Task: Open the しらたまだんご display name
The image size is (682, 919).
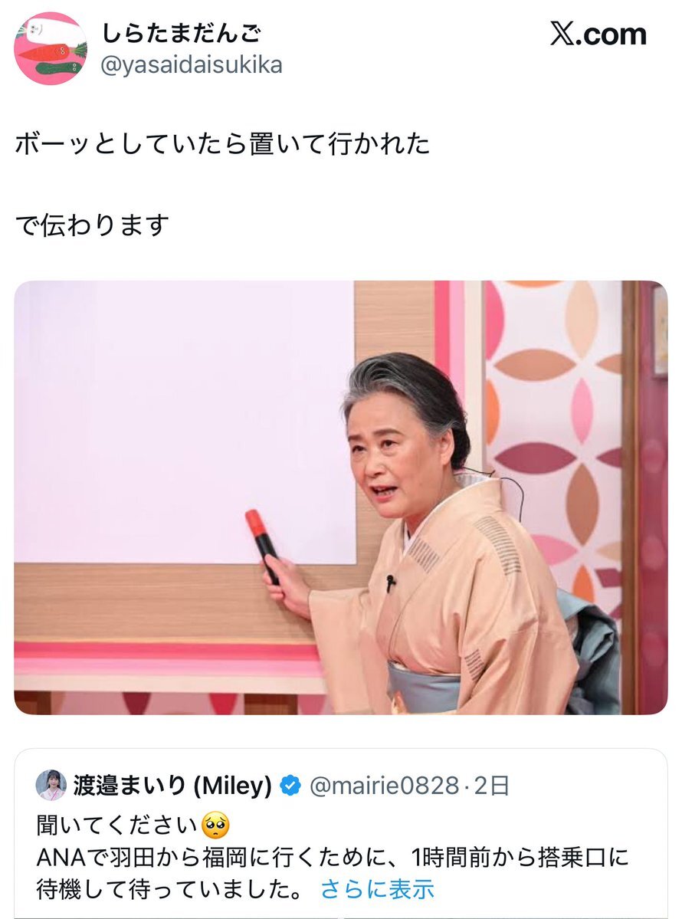Action: (x=182, y=34)
